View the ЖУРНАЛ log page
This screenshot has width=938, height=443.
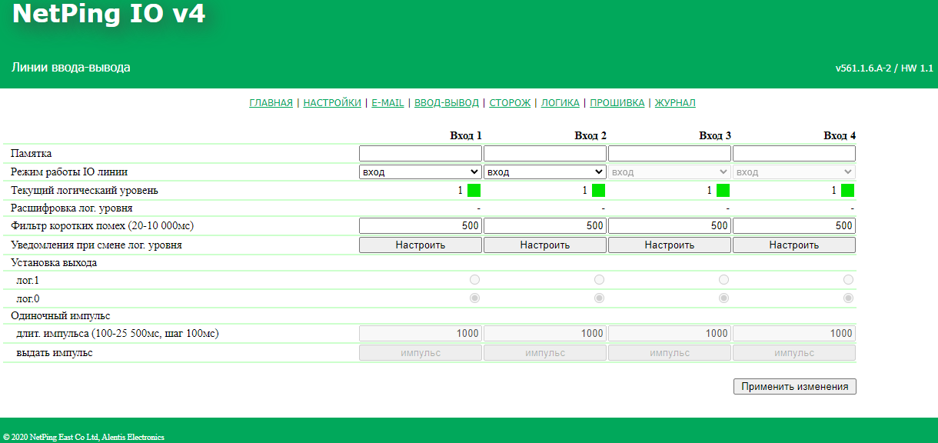[675, 103]
